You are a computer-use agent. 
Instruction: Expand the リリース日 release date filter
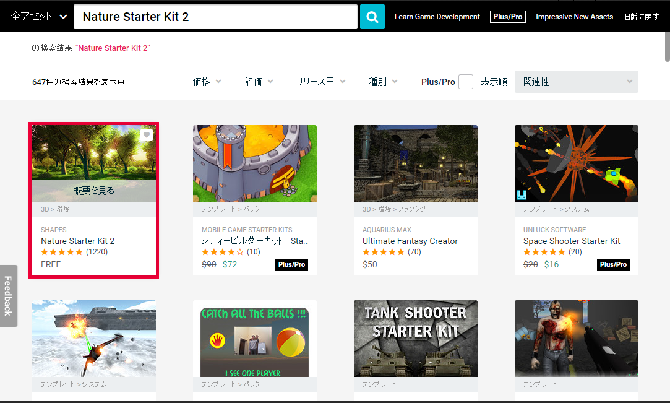coord(320,82)
